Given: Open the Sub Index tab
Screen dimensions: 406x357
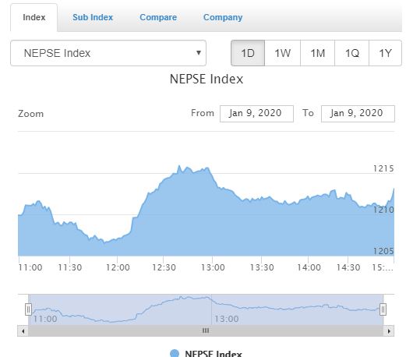Looking at the screenshot, I should pos(93,17).
